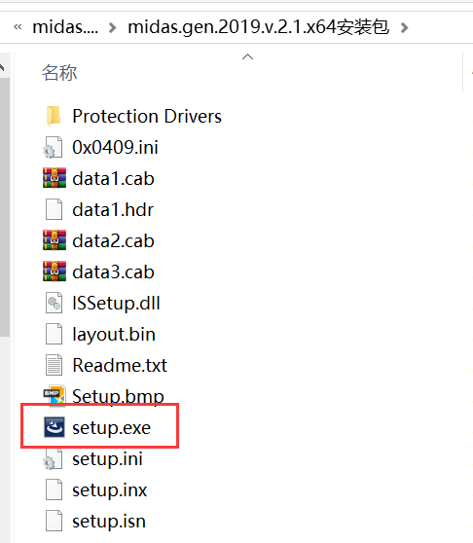Open midas.gen.2019.v.2.1.x64安装包 breadcrumb segment
The width and height of the screenshot is (473, 543).
coord(259,27)
